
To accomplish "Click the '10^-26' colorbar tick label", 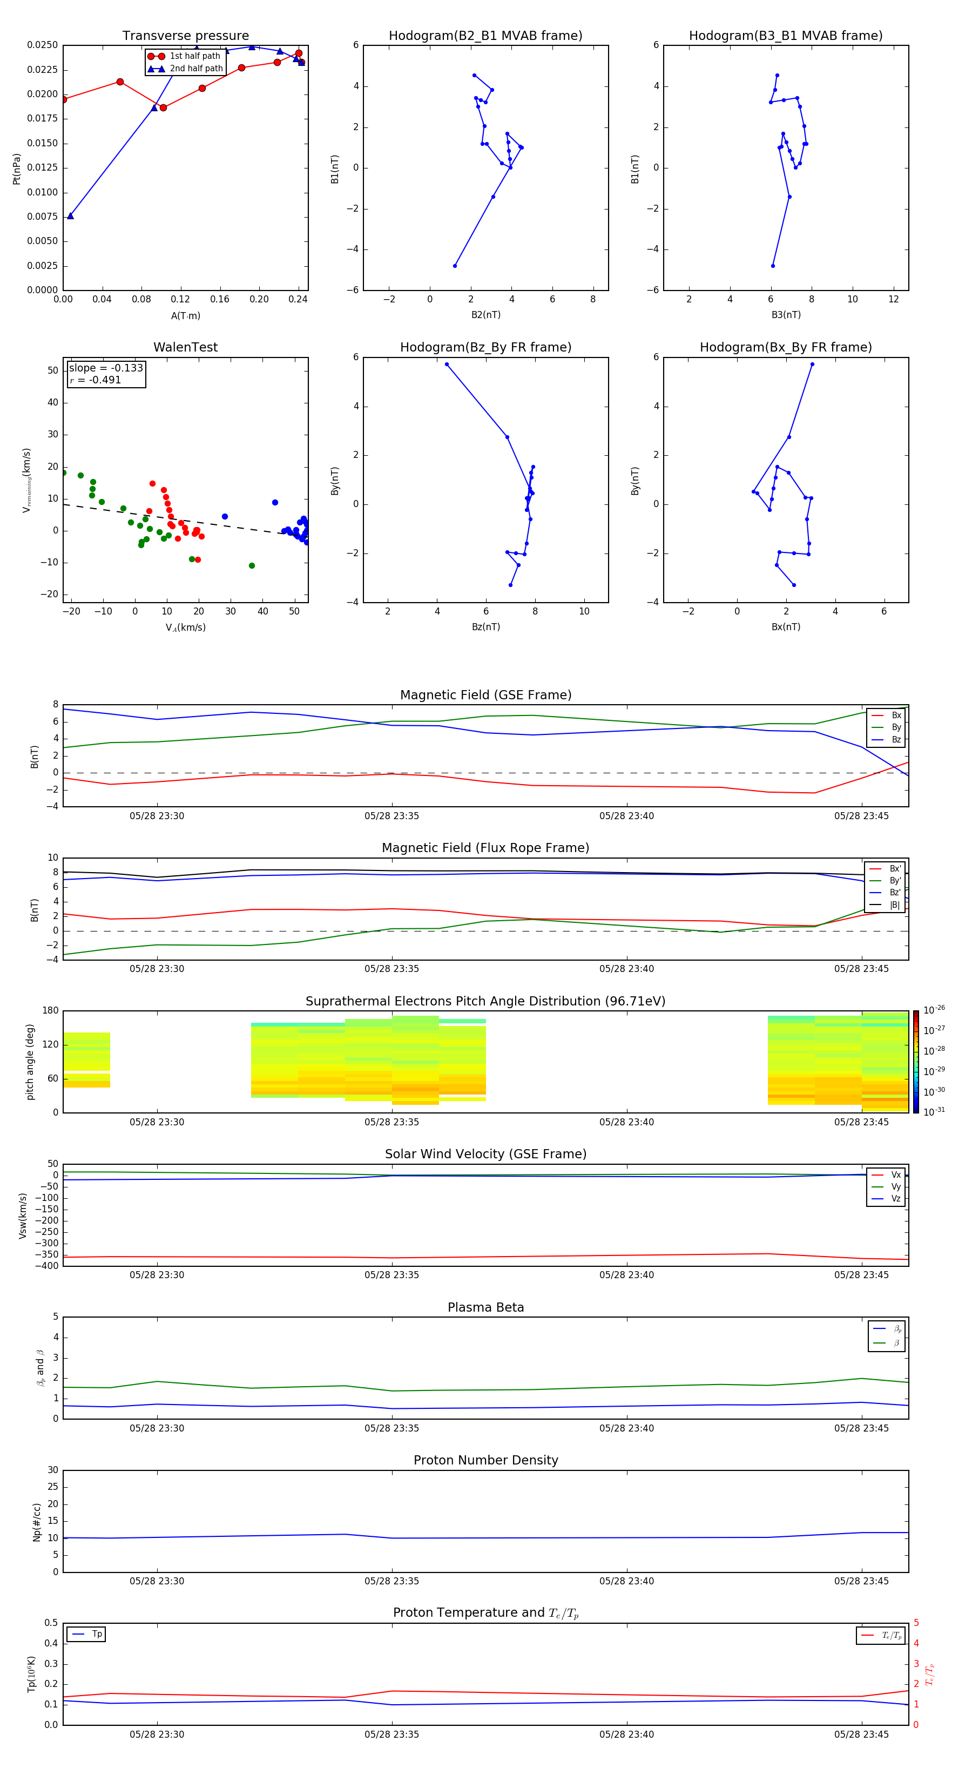I will pos(934,1010).
